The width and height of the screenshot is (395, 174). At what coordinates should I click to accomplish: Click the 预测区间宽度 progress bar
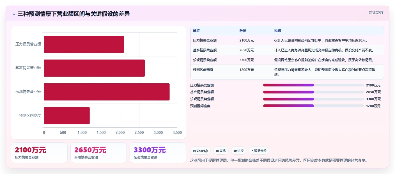(x=313, y=106)
